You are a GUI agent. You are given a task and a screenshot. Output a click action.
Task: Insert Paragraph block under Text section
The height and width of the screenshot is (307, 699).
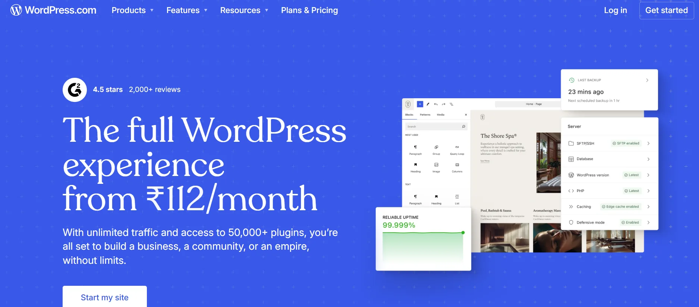415,199
